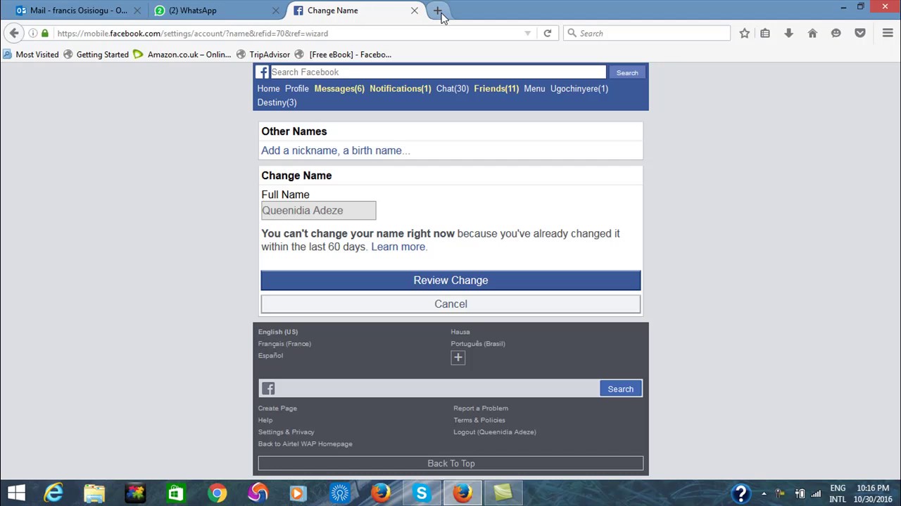Click the footer Search button
The image size is (901, 506).
621,389
